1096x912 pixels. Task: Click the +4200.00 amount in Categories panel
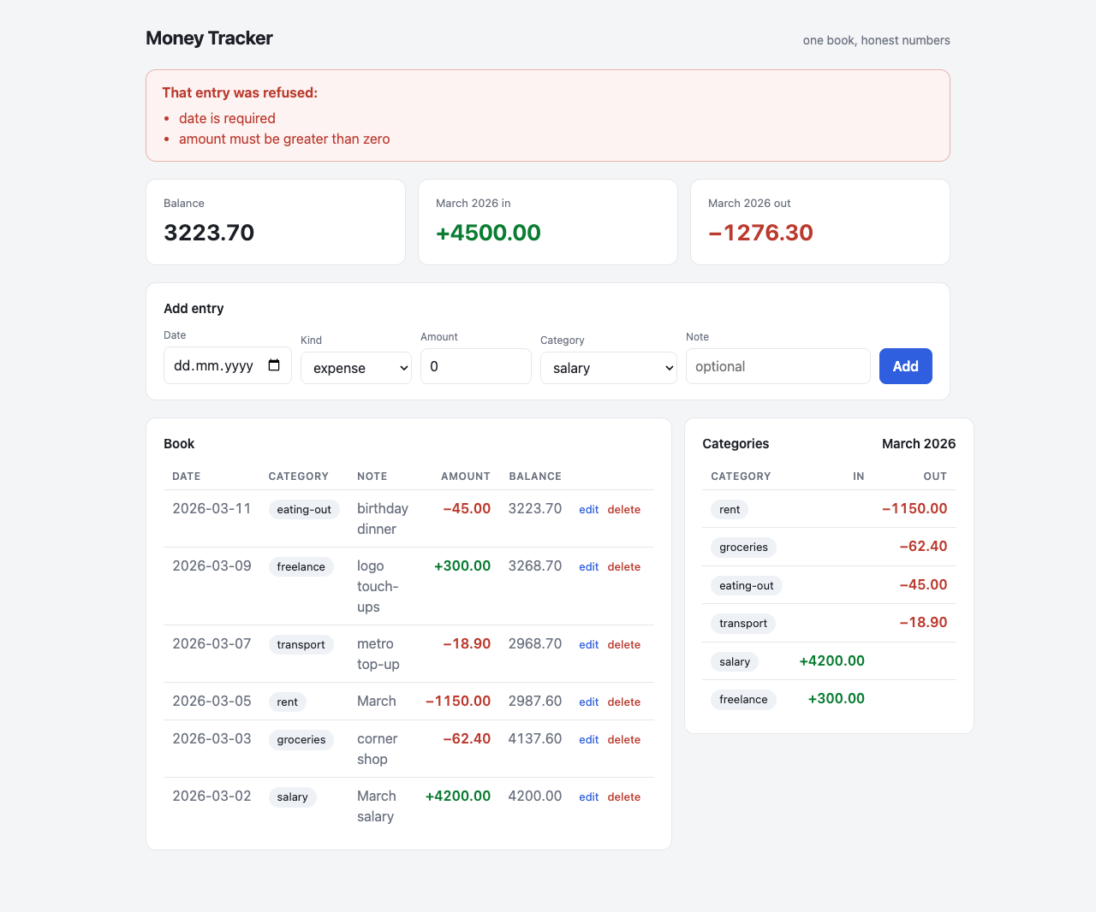click(x=831, y=660)
